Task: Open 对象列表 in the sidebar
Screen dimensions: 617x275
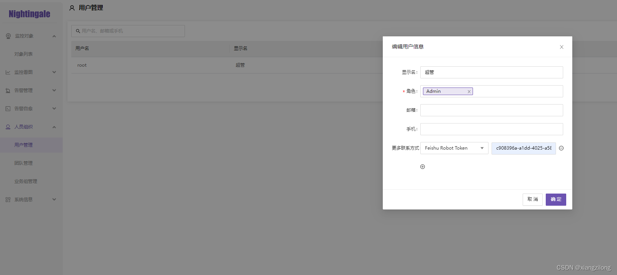Action: tap(23, 54)
